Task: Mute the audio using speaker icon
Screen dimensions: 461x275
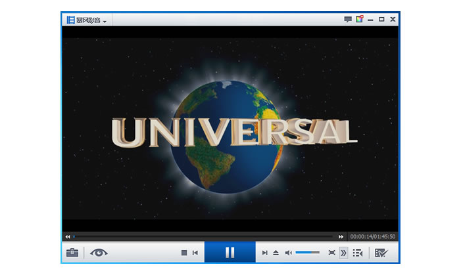Action: click(x=288, y=253)
